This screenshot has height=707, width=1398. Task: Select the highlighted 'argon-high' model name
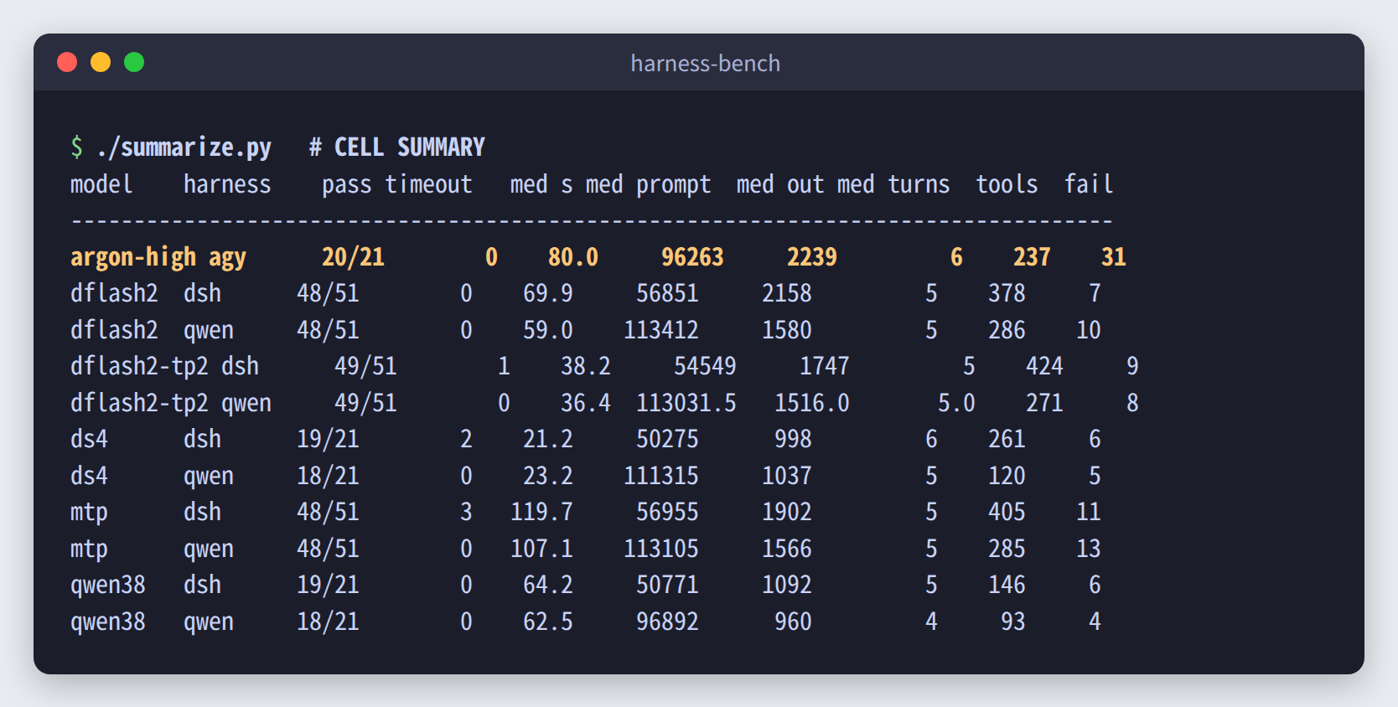133,257
